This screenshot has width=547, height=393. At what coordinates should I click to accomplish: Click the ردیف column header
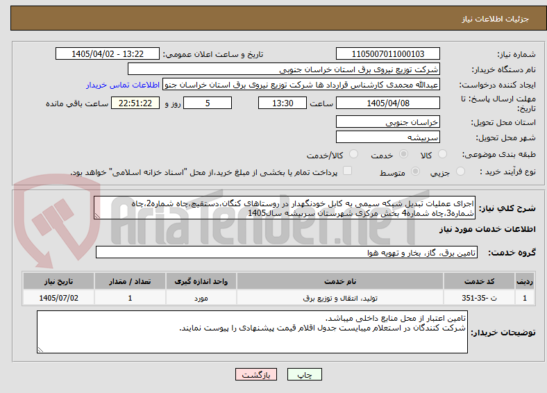pyautogui.click(x=525, y=281)
